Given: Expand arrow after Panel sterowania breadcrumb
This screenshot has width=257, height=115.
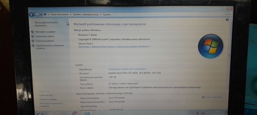Looking at the screenshot, I should pyautogui.click(x=71, y=15).
